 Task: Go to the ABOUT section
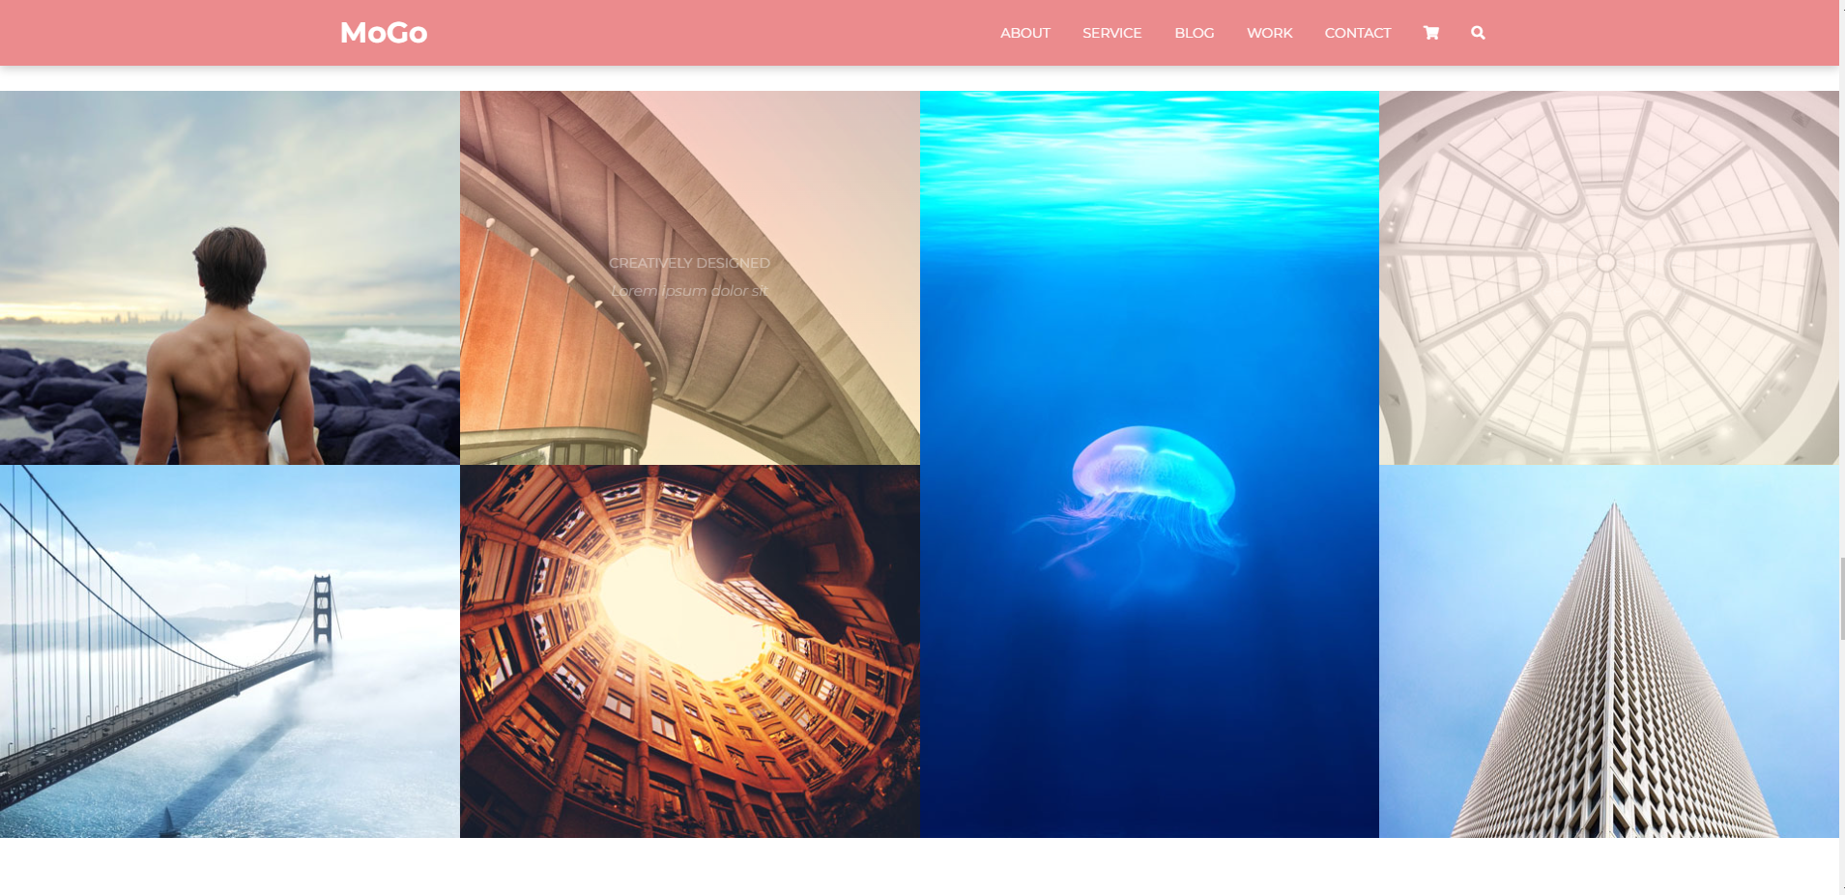(1024, 33)
